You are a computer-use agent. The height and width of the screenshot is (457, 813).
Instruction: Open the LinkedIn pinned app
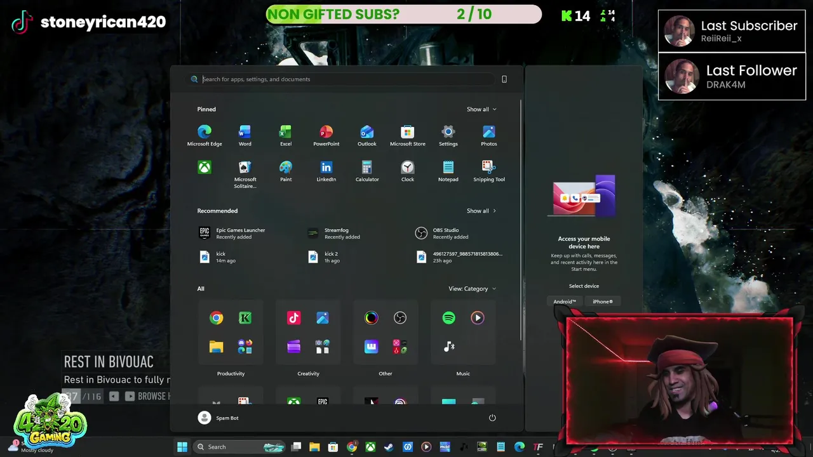(326, 171)
